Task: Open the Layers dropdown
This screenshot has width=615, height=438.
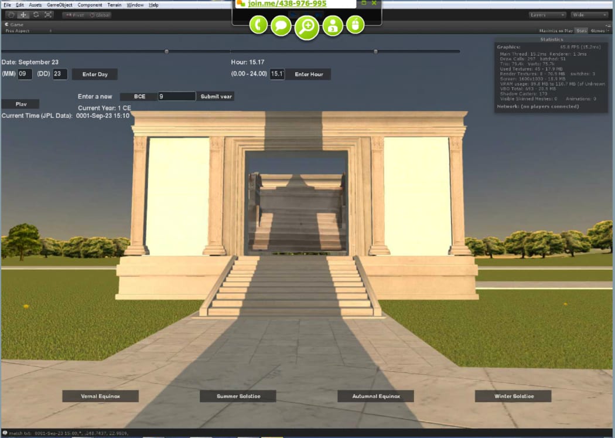Action: click(x=547, y=15)
